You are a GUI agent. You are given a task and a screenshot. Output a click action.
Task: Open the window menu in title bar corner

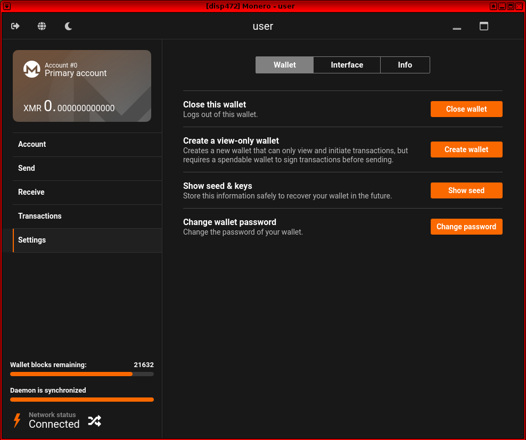click(7, 6)
